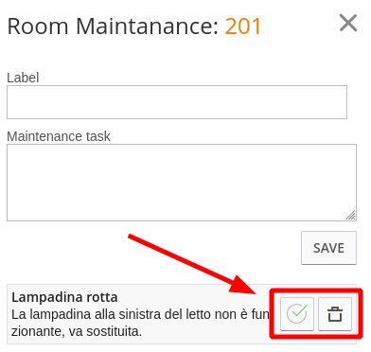Tap the green checkmark circle icon

coord(297,313)
